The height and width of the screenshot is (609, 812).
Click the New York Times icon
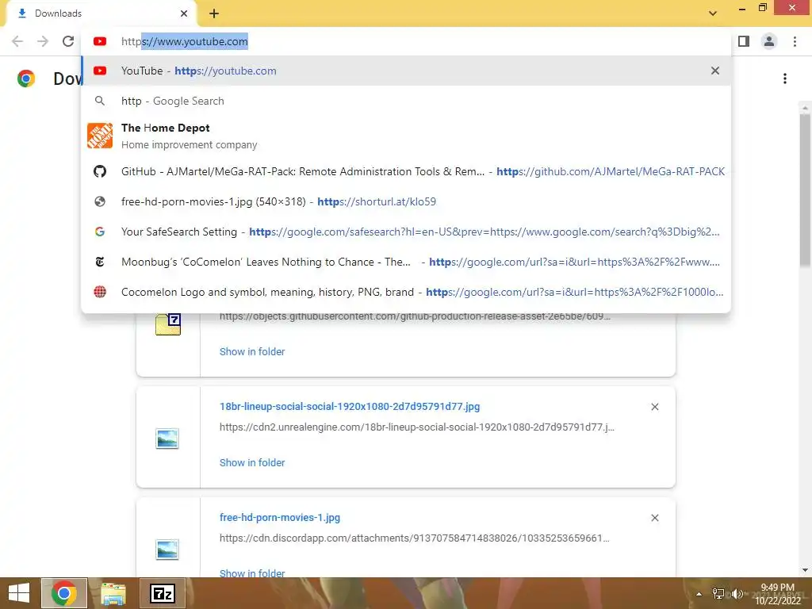tap(100, 262)
